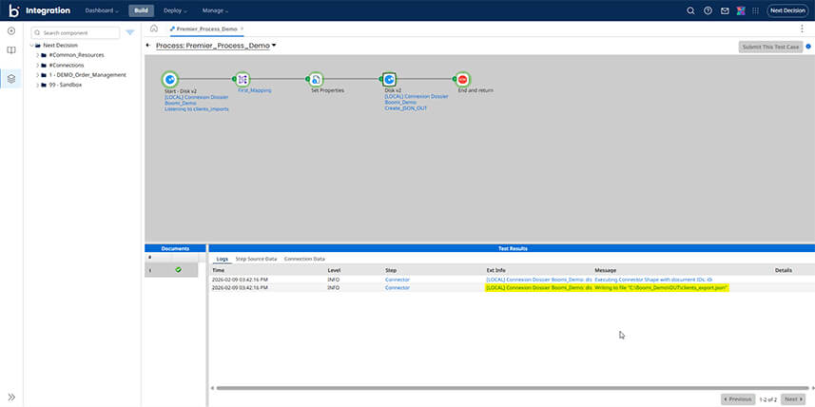Image resolution: width=815 pixels, height=407 pixels.
Task: Open the mail notifications icon
Action: tap(725, 10)
